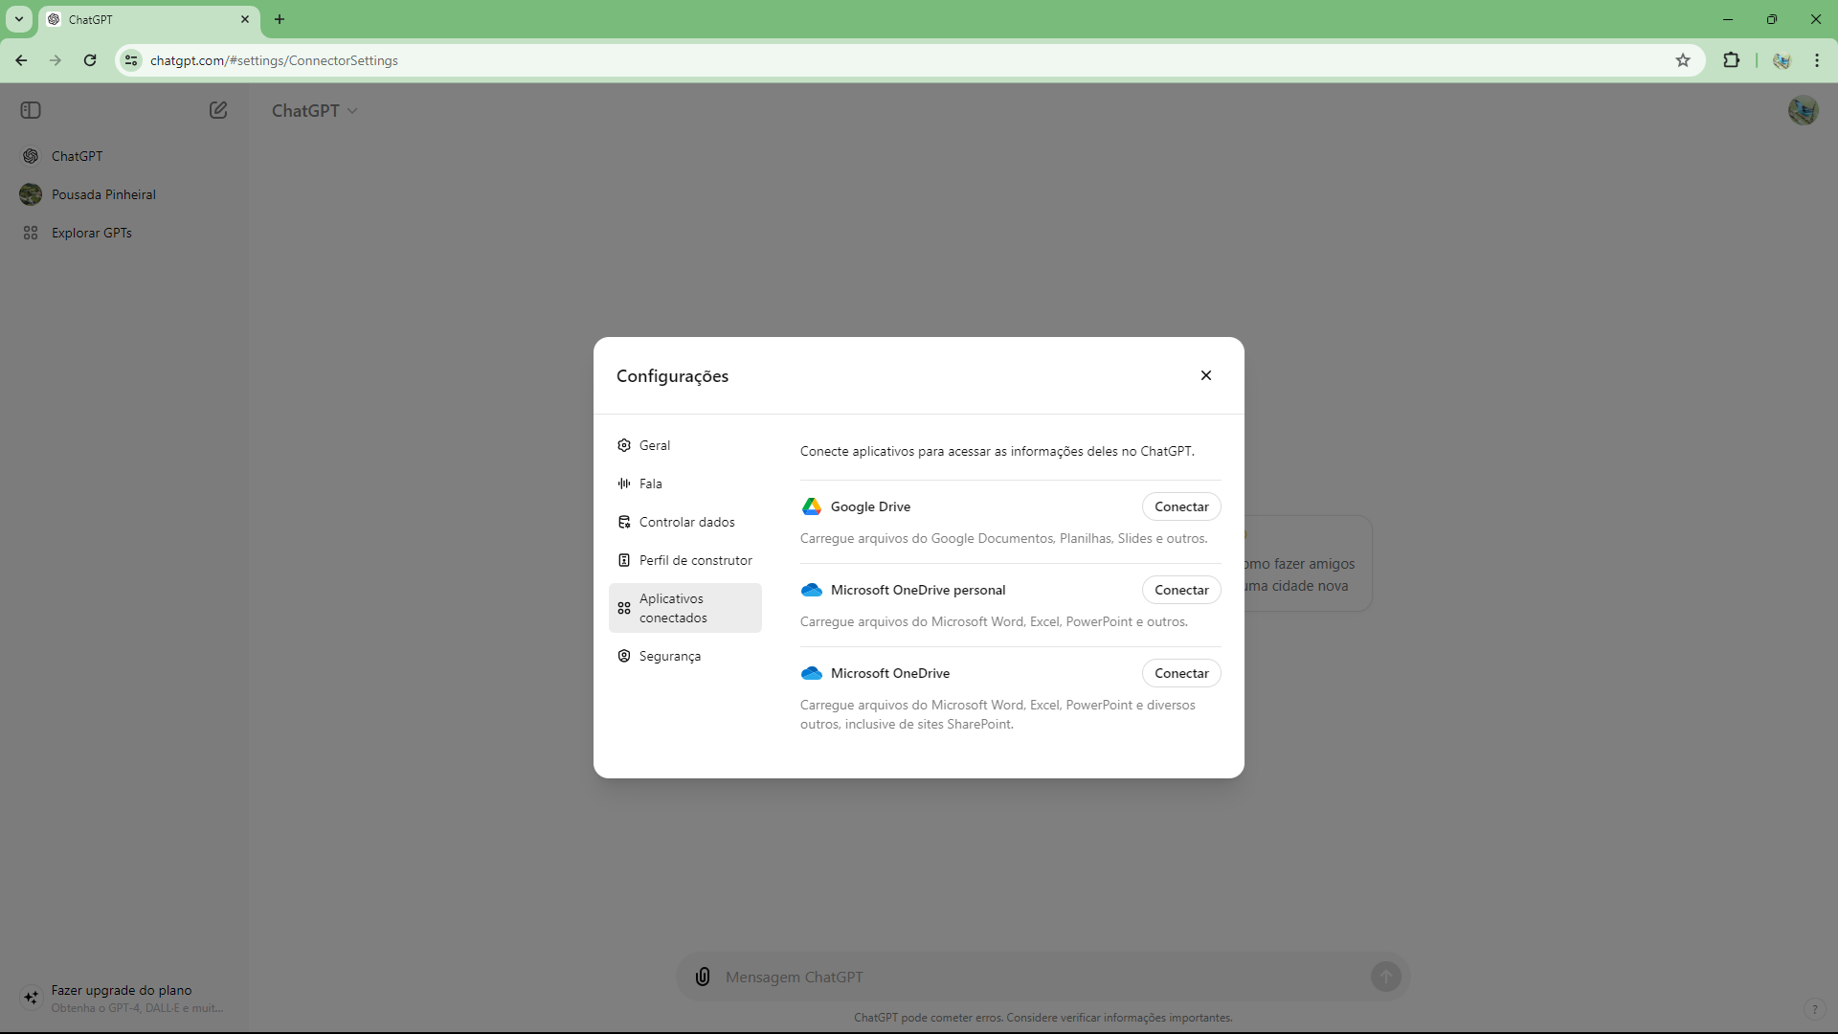Open the tab search dropdown arrow
This screenshot has height=1034, width=1838.
point(19,19)
